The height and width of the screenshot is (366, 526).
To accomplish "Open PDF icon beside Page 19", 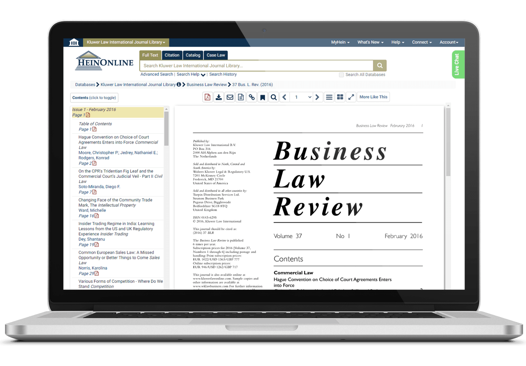I will tap(97, 244).
